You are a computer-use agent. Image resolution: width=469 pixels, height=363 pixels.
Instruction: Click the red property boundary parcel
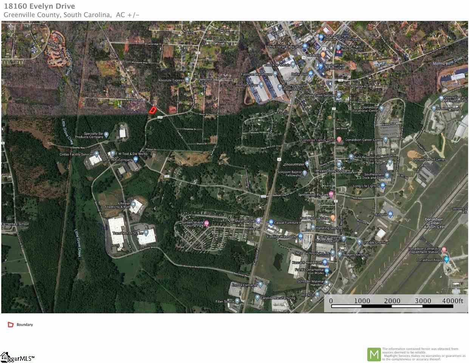(152, 110)
